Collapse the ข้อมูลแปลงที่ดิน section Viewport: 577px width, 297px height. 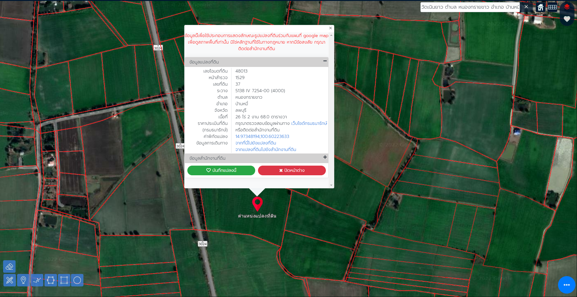pos(325,61)
